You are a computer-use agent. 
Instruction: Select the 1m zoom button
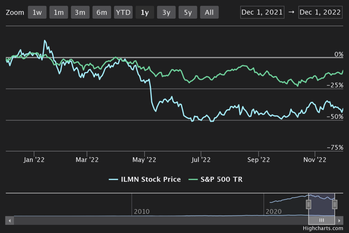click(x=59, y=13)
